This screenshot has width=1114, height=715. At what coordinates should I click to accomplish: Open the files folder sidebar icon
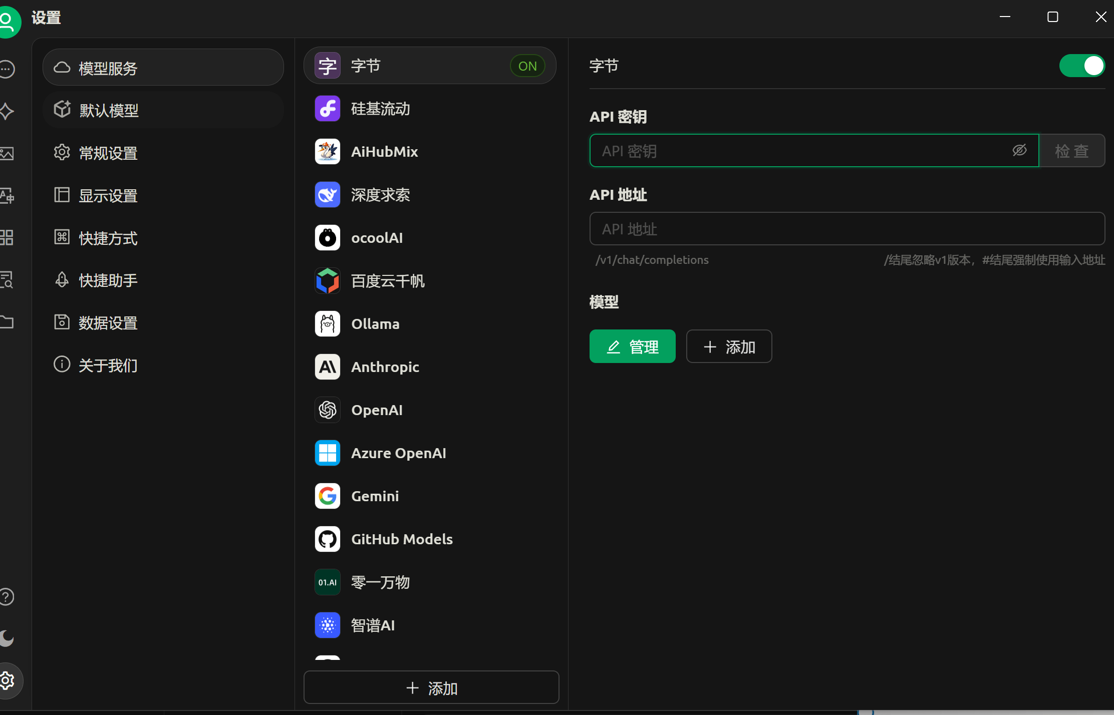click(x=7, y=321)
